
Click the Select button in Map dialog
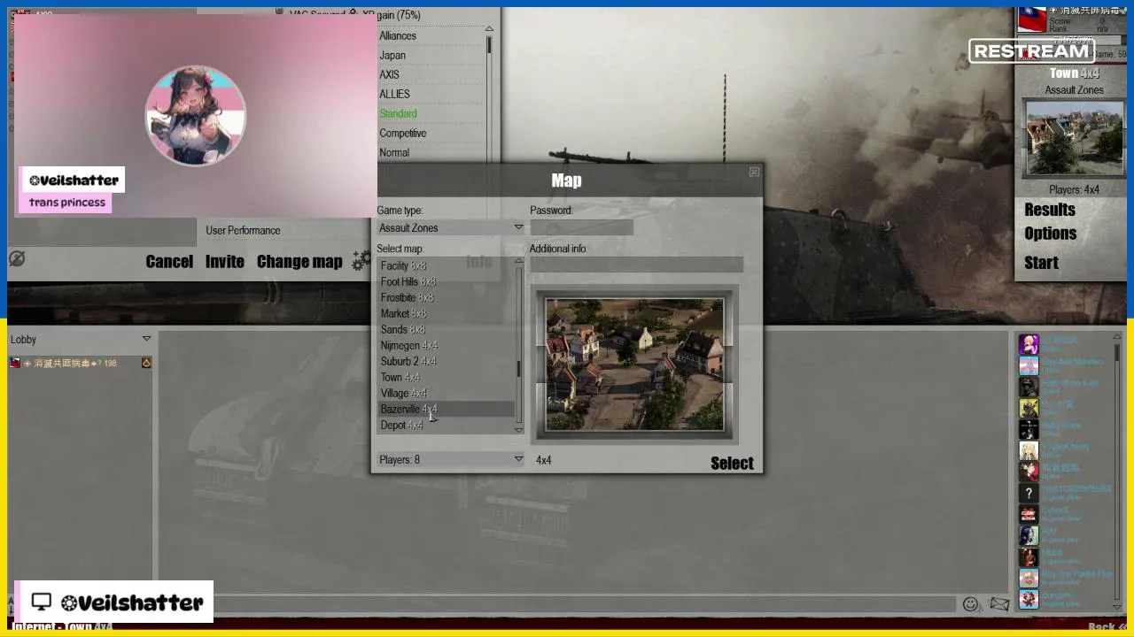732,463
